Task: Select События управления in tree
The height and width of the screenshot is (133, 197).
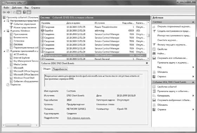Action: click(x=25, y=24)
